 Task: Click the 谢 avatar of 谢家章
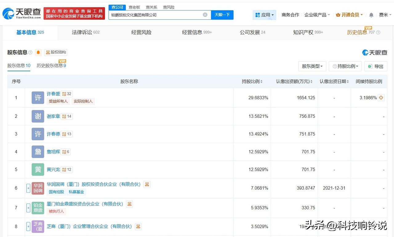38,116
